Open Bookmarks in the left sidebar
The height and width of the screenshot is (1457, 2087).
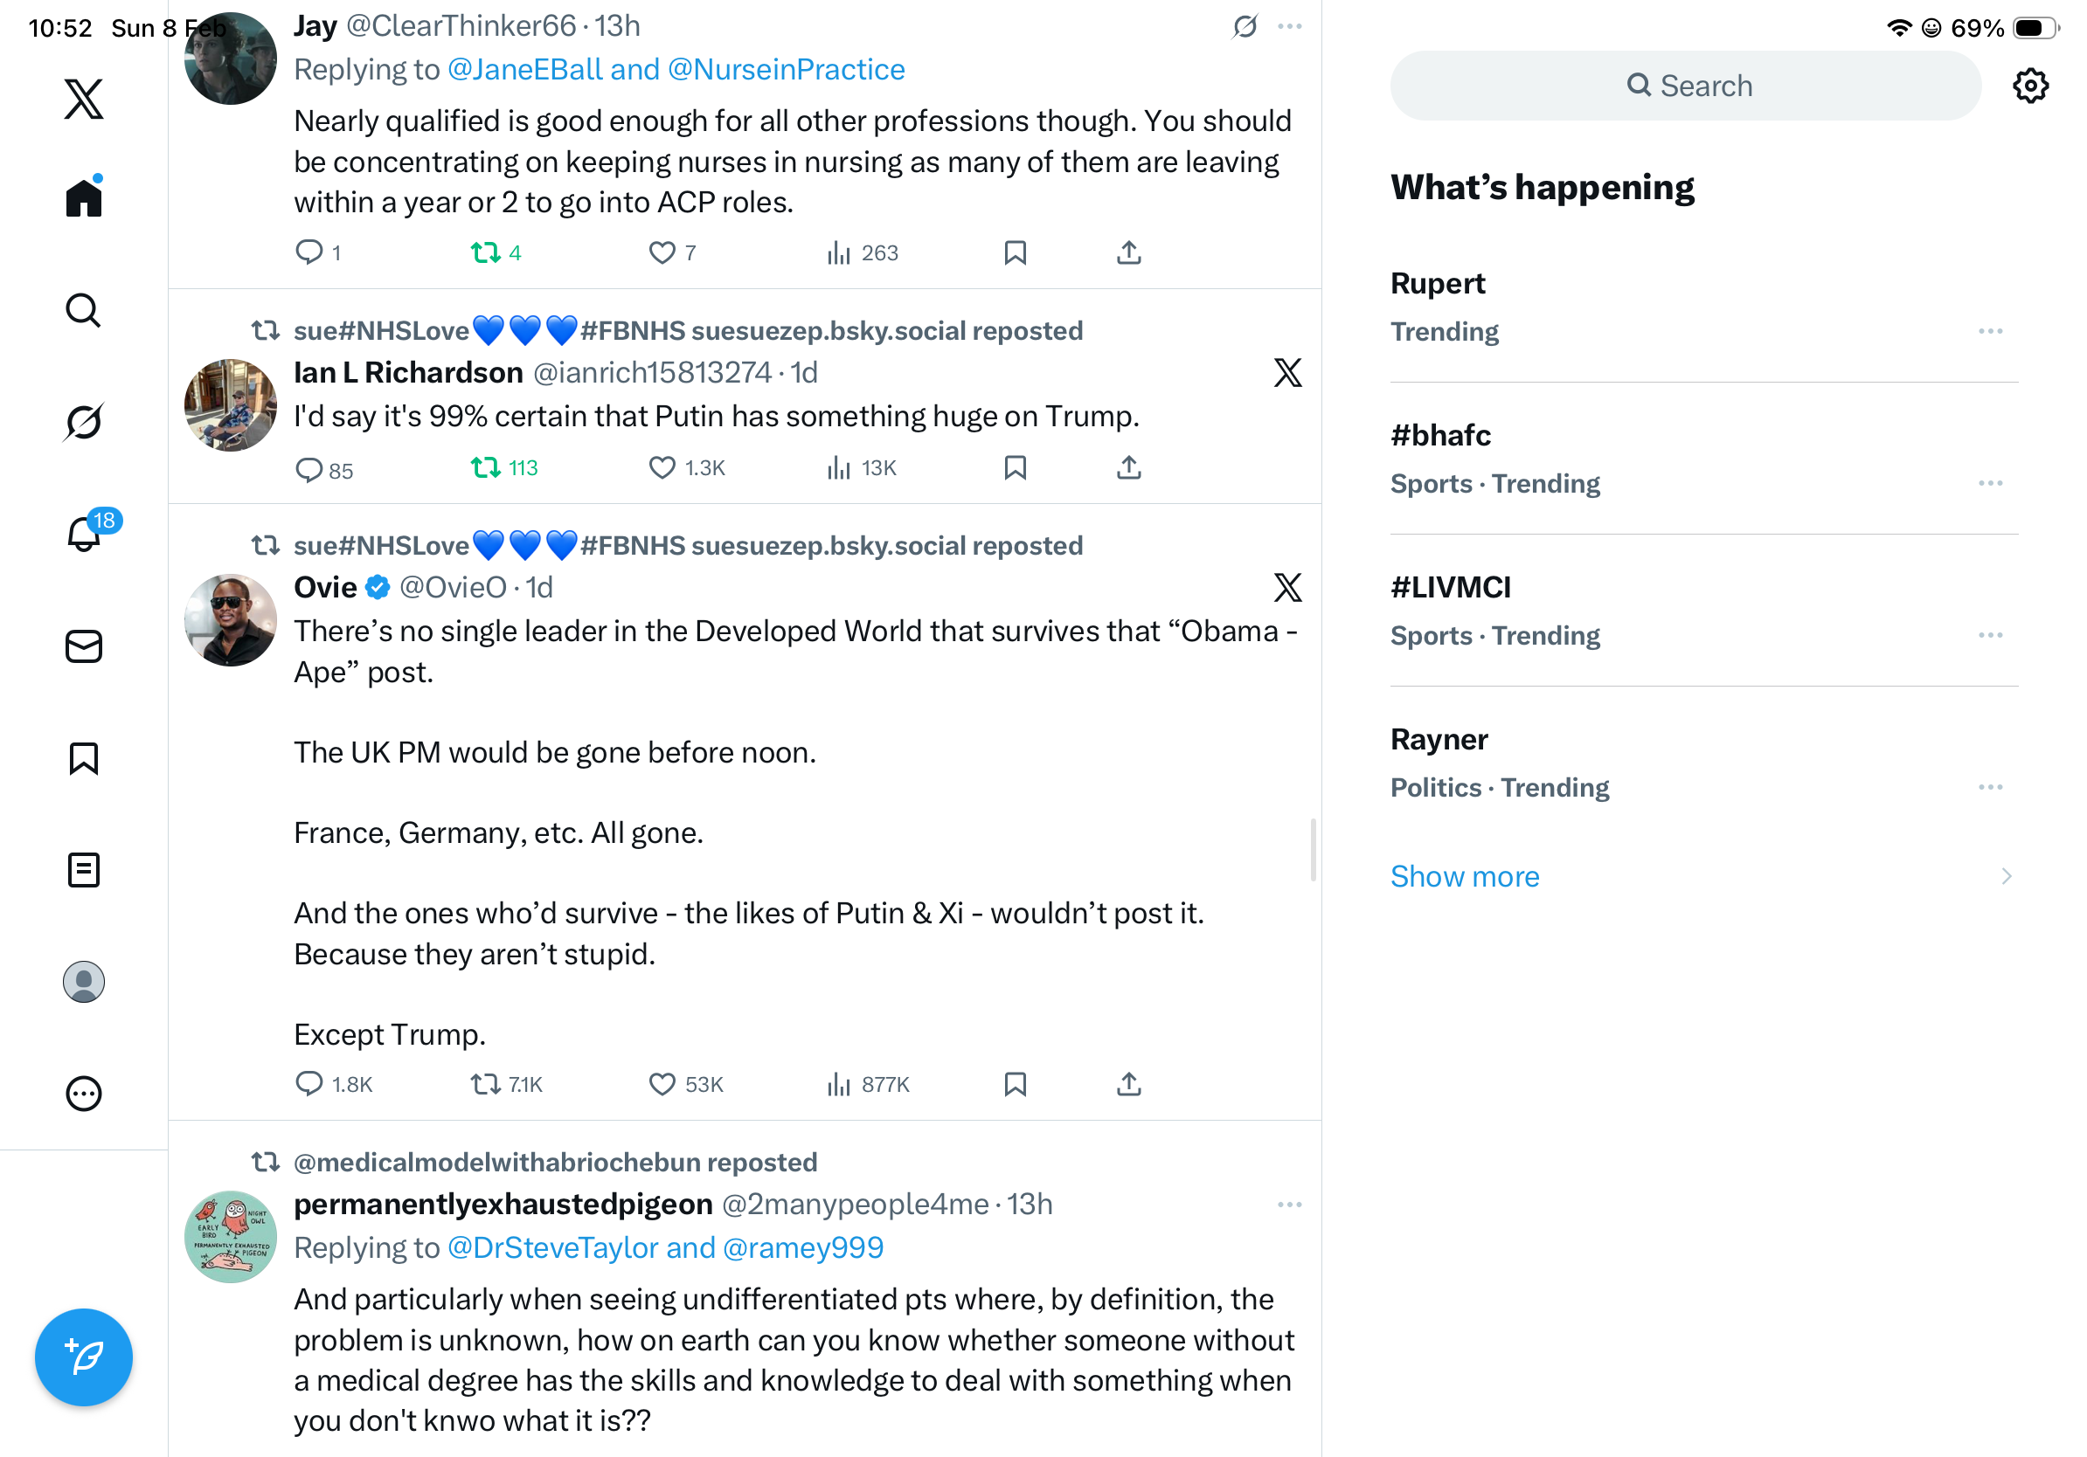pos(84,758)
